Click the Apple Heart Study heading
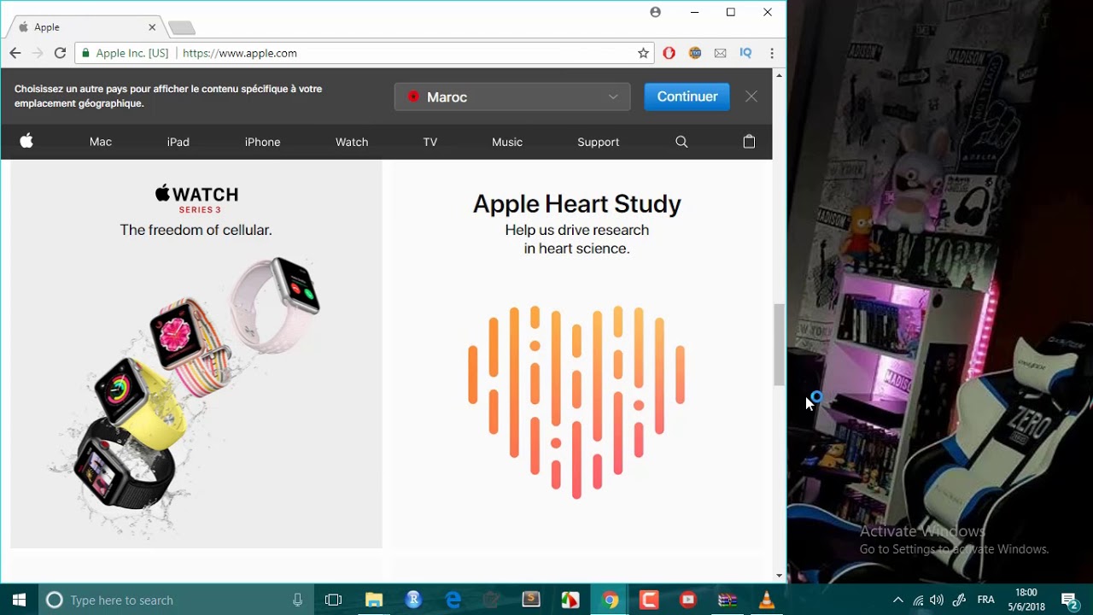Viewport: 1093px width, 615px height. (x=577, y=204)
